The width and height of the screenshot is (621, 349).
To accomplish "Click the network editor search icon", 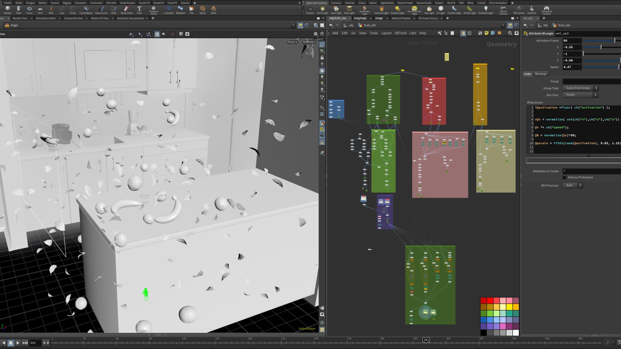I will point(510,33).
